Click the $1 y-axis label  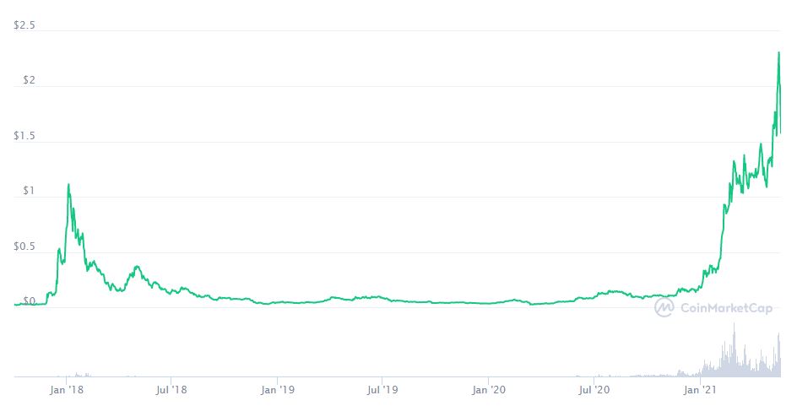(x=30, y=191)
